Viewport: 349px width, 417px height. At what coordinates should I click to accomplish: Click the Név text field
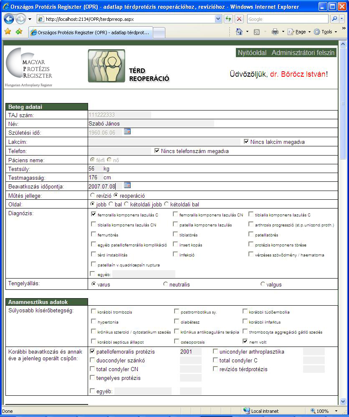point(151,123)
